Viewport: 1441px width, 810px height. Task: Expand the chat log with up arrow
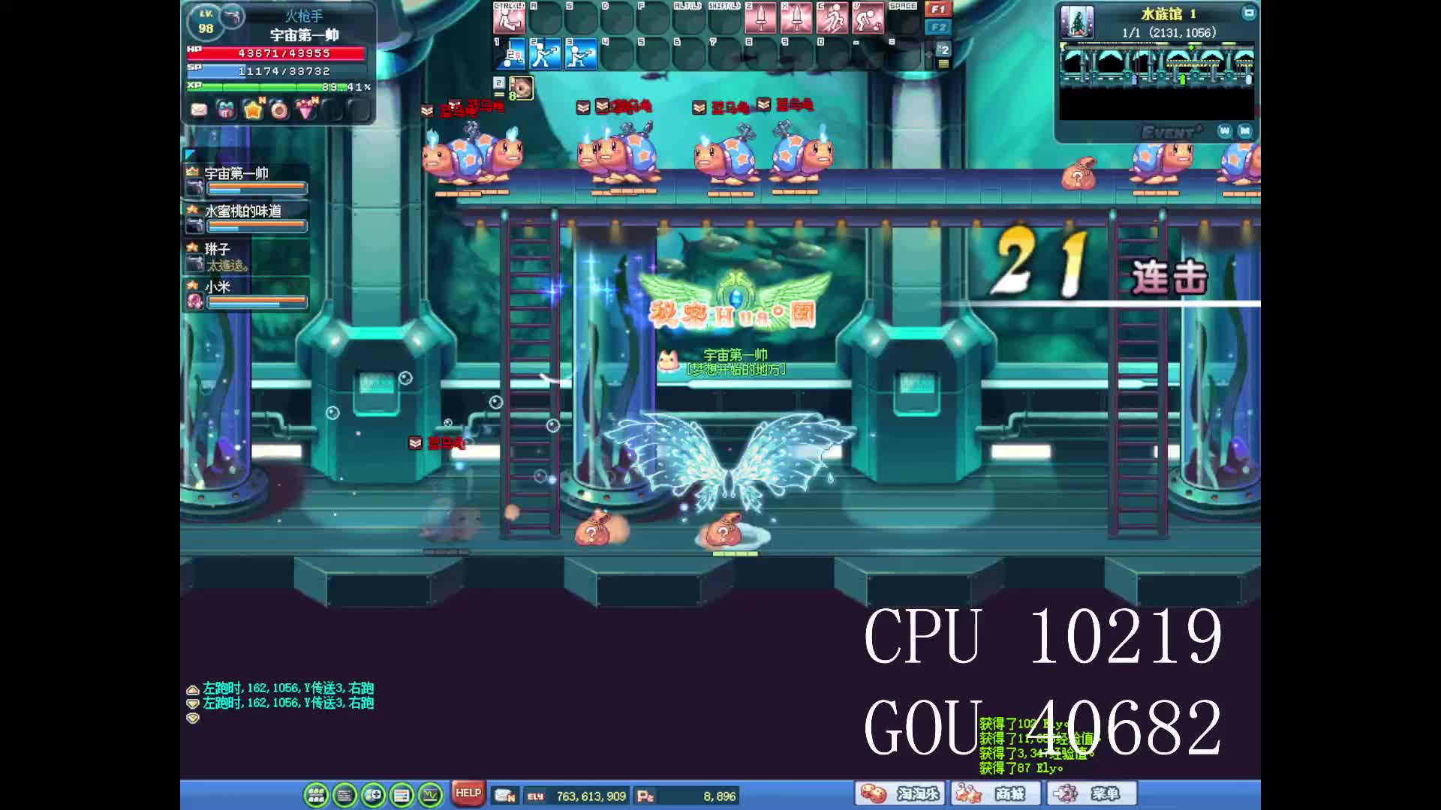pyautogui.click(x=193, y=689)
